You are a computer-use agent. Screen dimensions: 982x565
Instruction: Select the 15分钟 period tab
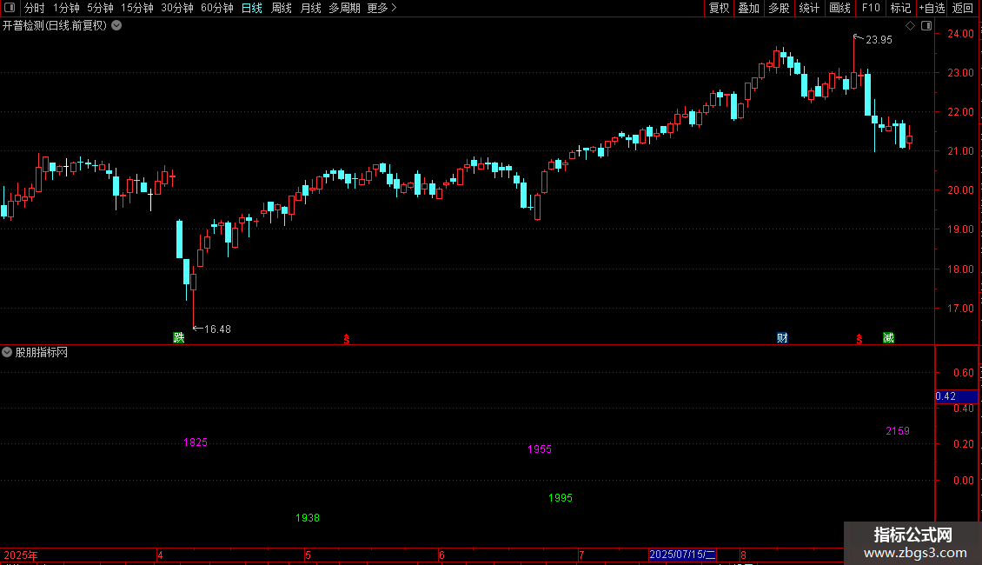point(137,8)
